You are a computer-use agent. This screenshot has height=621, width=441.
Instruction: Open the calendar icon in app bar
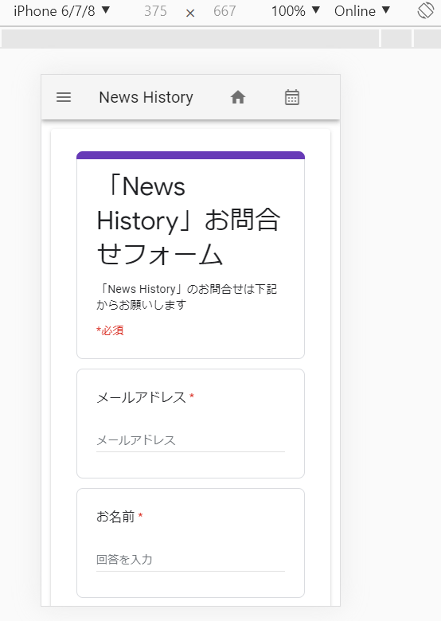click(x=292, y=97)
